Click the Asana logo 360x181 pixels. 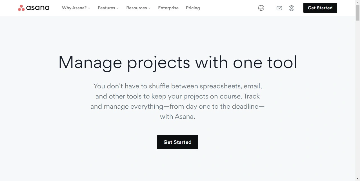tap(34, 8)
